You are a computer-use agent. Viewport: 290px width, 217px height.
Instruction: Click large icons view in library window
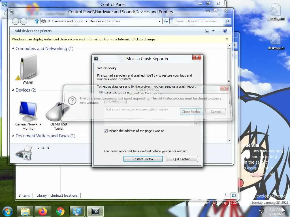tap(234, 195)
